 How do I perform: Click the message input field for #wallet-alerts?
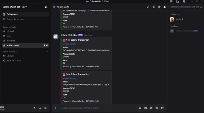97,108
